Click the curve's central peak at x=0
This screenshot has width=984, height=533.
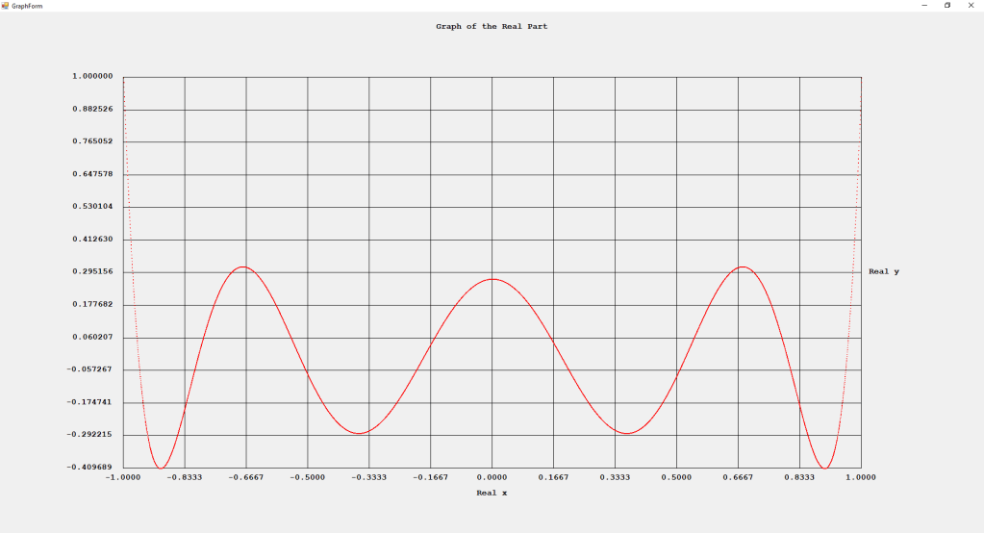point(492,279)
